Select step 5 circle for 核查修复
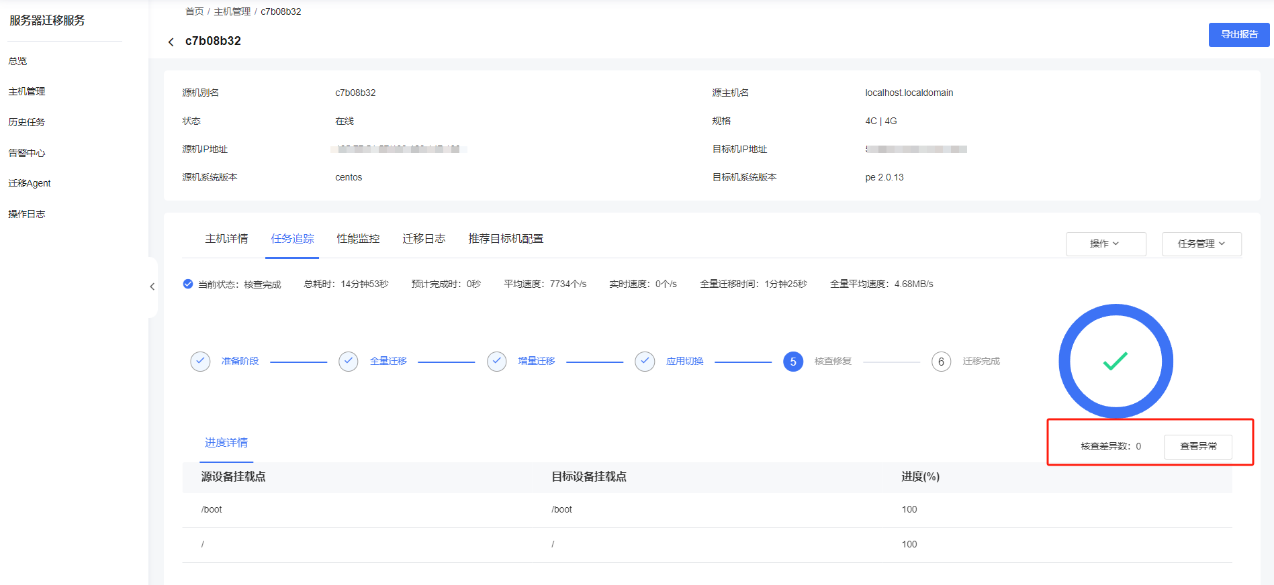Image resolution: width=1274 pixels, height=585 pixels. pos(793,362)
